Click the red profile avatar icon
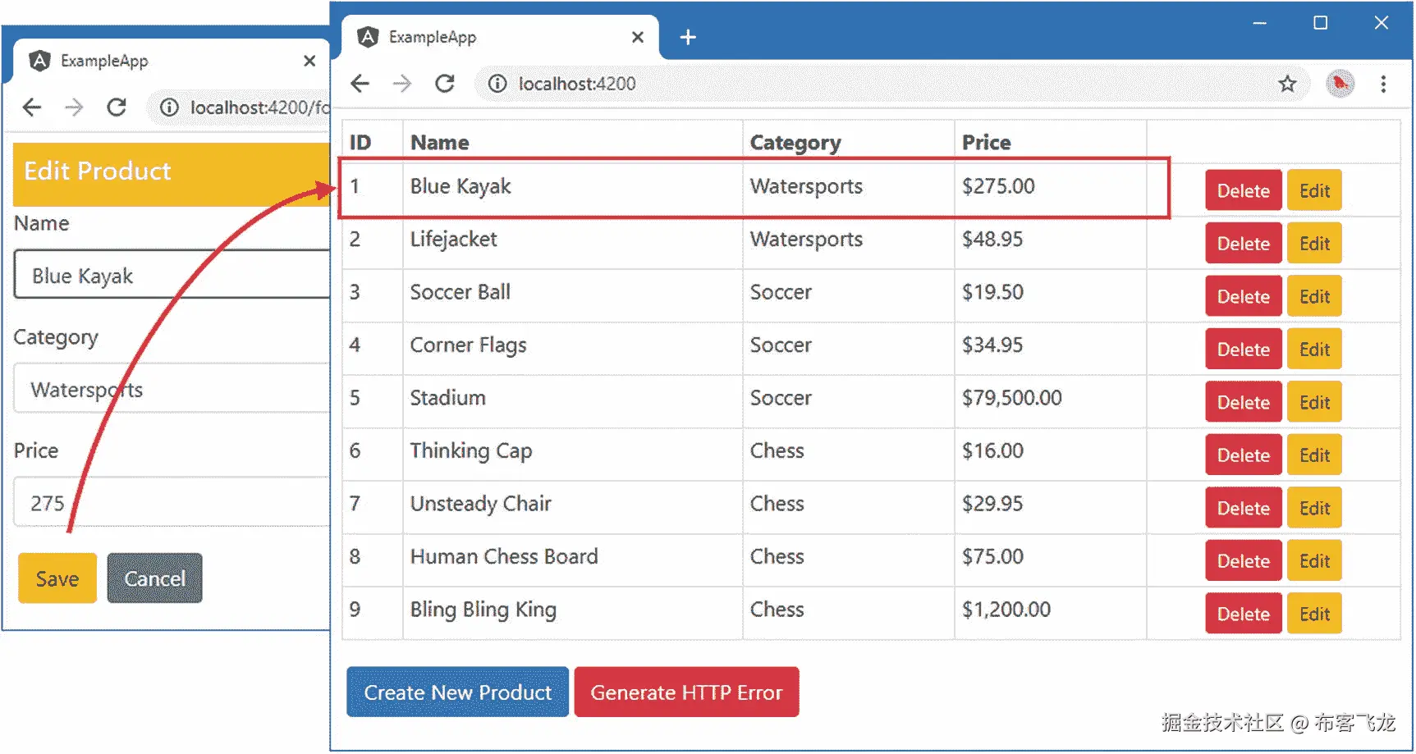The width and height of the screenshot is (1416, 754). [x=1340, y=84]
